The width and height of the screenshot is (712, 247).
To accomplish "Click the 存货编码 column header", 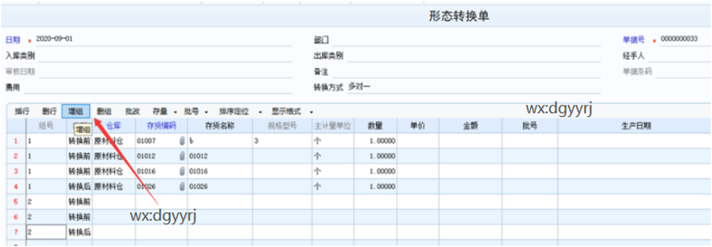I will [x=161, y=126].
